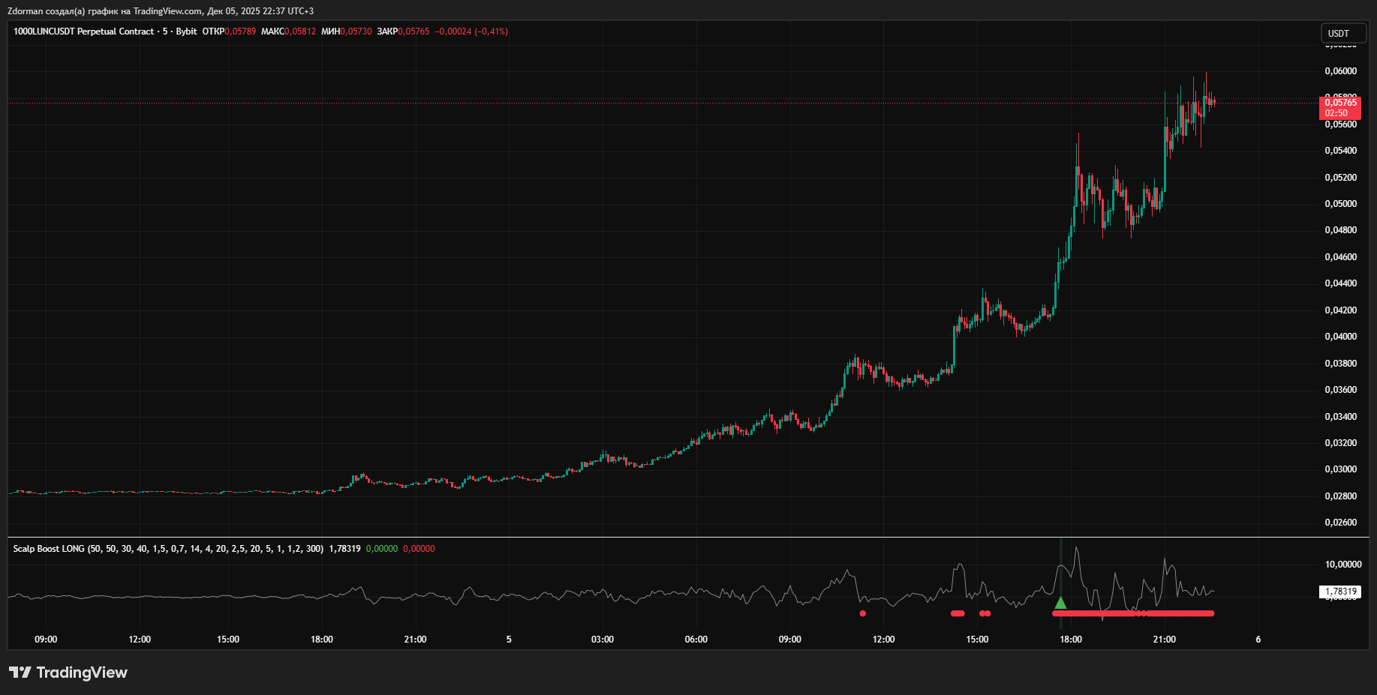
Task: Click the МАКС high value 0,05812
Action: click(x=299, y=31)
